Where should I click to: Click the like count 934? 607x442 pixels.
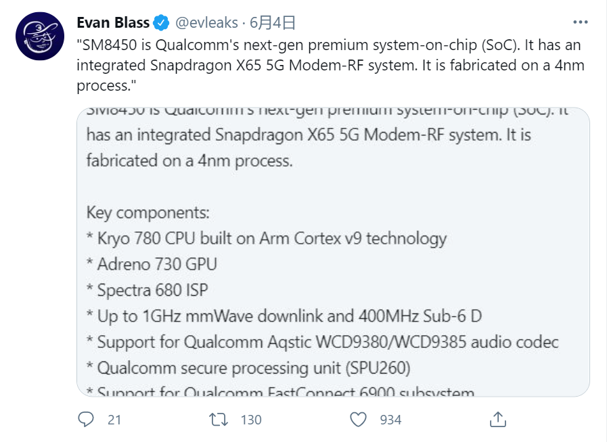click(x=390, y=420)
